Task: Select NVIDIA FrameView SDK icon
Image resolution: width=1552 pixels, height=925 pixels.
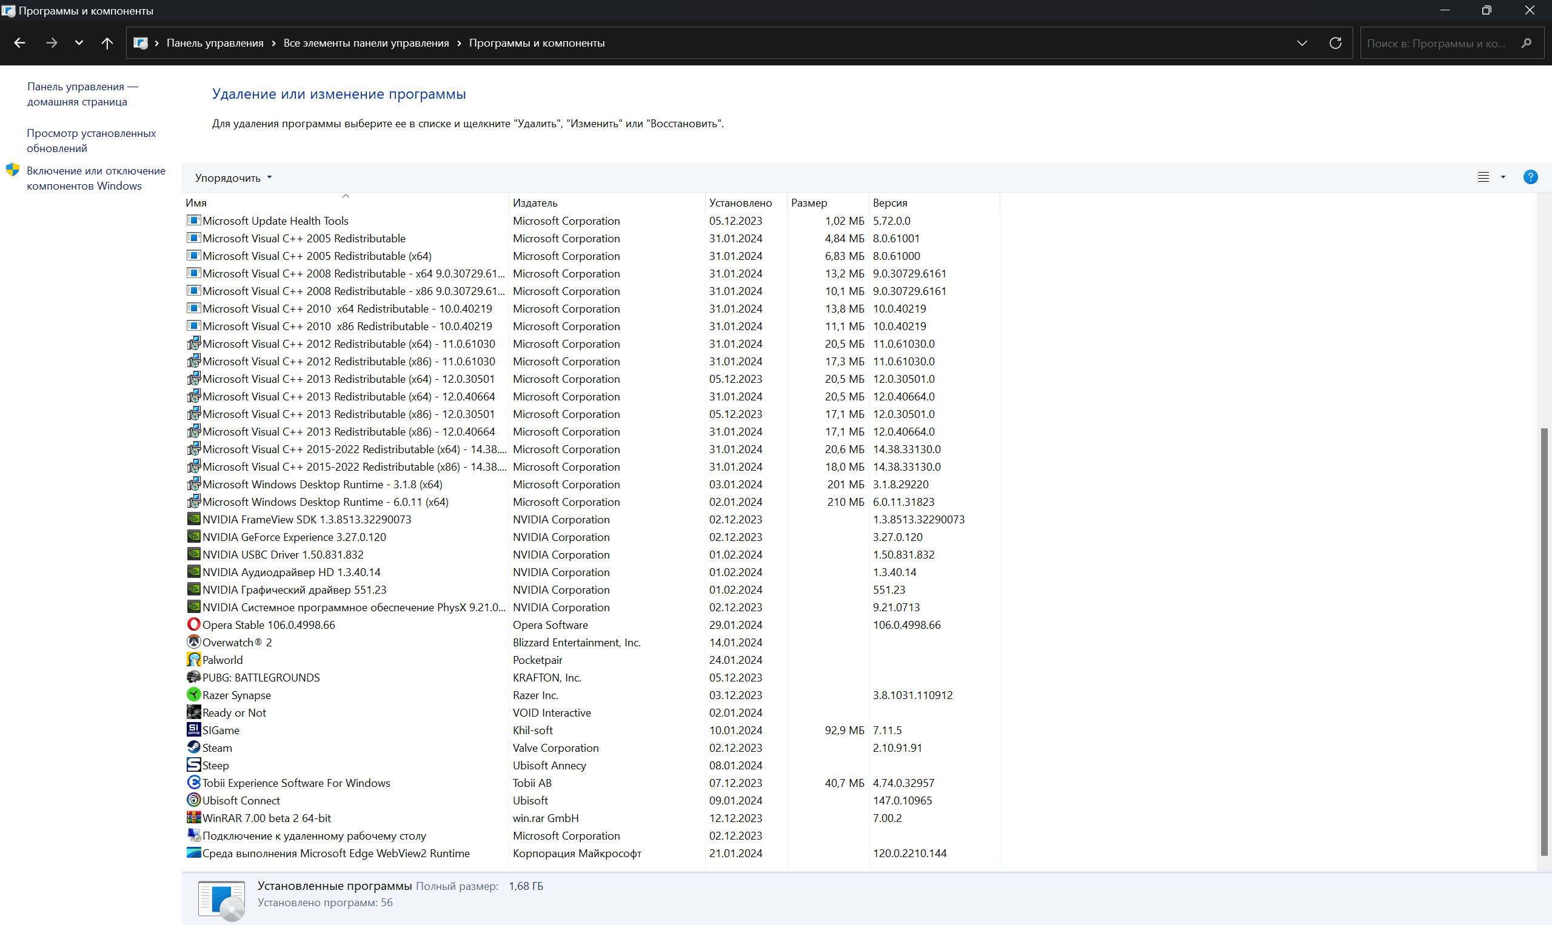Action: (194, 519)
